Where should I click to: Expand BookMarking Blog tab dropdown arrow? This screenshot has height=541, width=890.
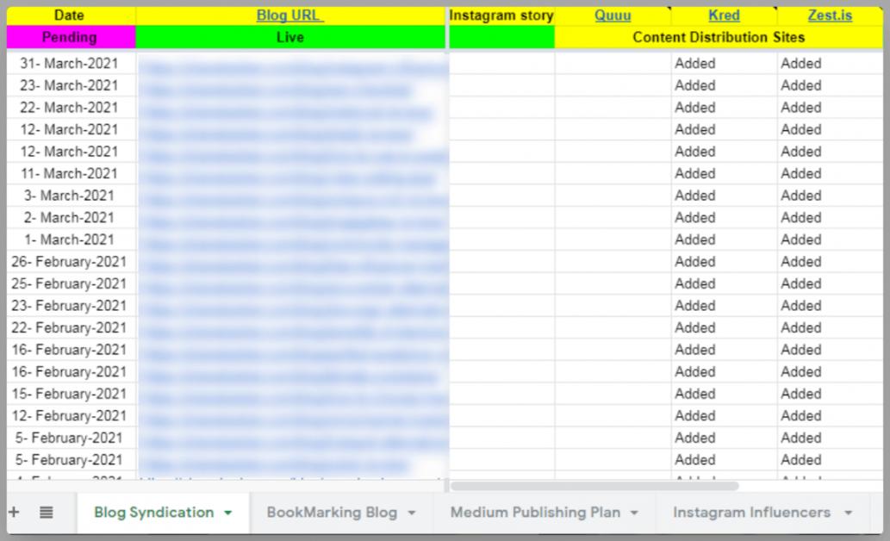tap(412, 513)
